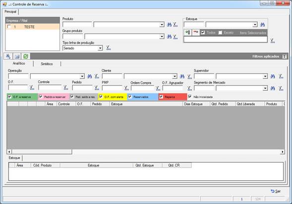Click the Qtd. Pedido column header

(223, 104)
